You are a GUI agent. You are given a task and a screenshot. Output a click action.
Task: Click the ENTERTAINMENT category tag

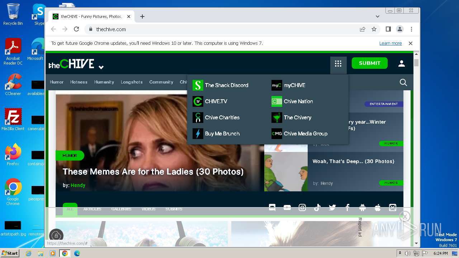(384, 104)
